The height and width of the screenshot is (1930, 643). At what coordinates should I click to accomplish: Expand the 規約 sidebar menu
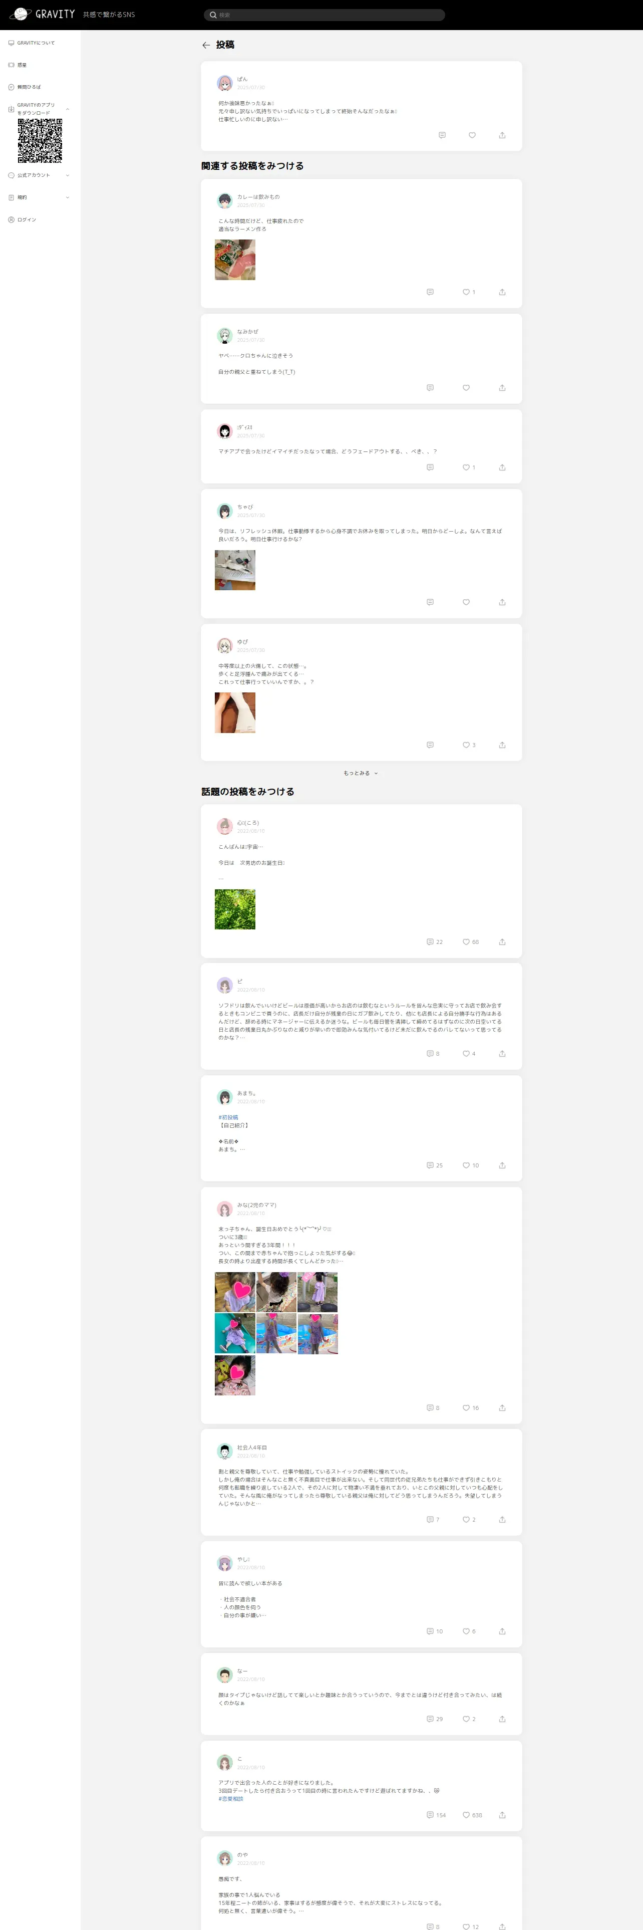pyautogui.click(x=68, y=198)
